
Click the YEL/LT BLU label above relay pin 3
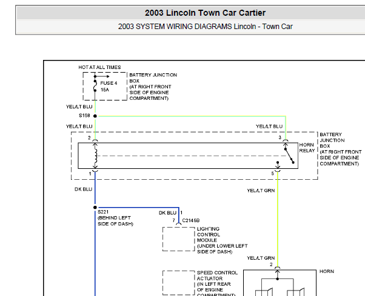pos(269,127)
